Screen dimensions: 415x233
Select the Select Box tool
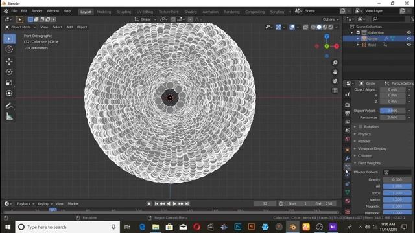click(9, 39)
